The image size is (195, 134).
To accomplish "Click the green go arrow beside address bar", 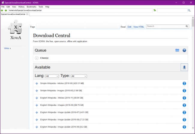I will (154, 10).
